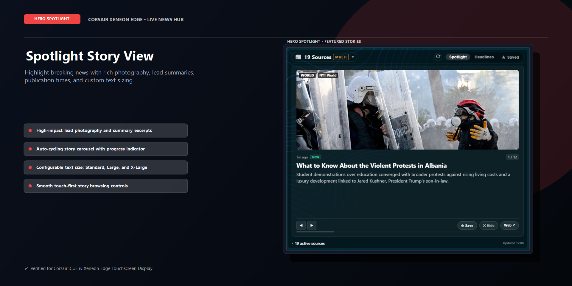Click the Spotlight Story View heading

click(90, 56)
